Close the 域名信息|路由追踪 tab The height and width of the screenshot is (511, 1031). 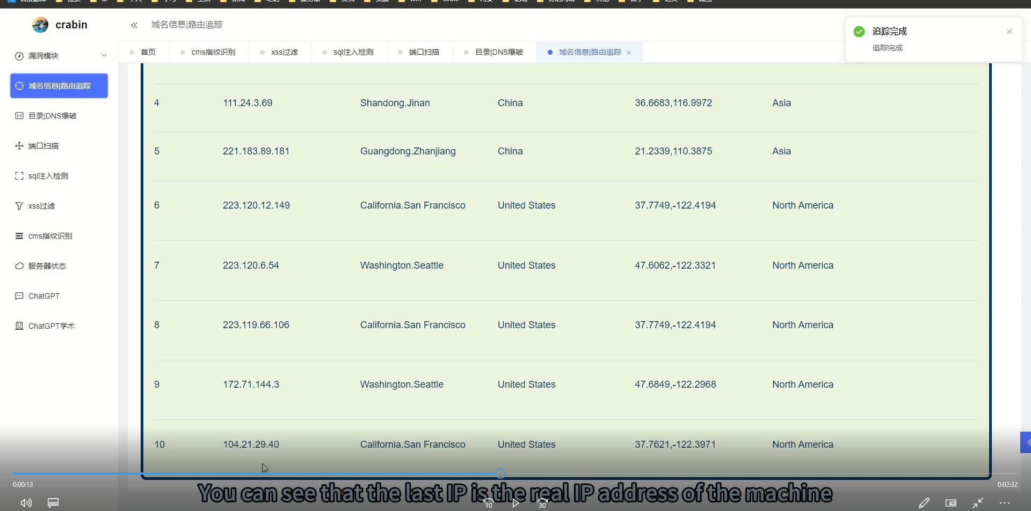point(629,53)
